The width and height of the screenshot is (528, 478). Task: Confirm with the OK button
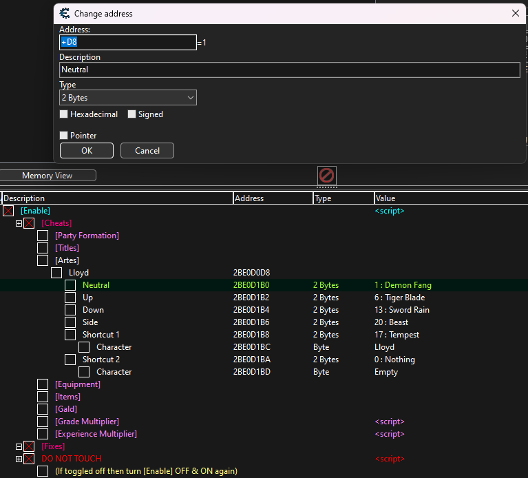point(87,151)
